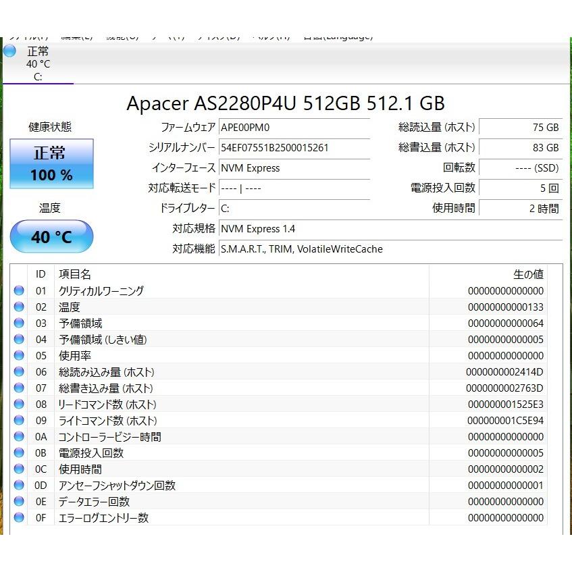572x572 pixels.
Task: Click the status circle for row 07 総書き込み量
Action: [19, 388]
